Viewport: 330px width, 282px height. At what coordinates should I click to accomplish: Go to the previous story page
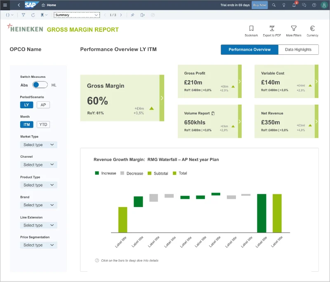pyautogui.click(x=105, y=15)
